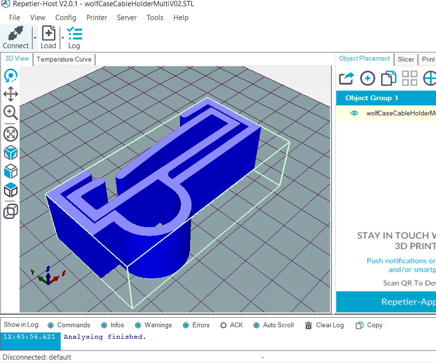Click the fit printer view icon
The image size is (436, 363).
point(11,134)
